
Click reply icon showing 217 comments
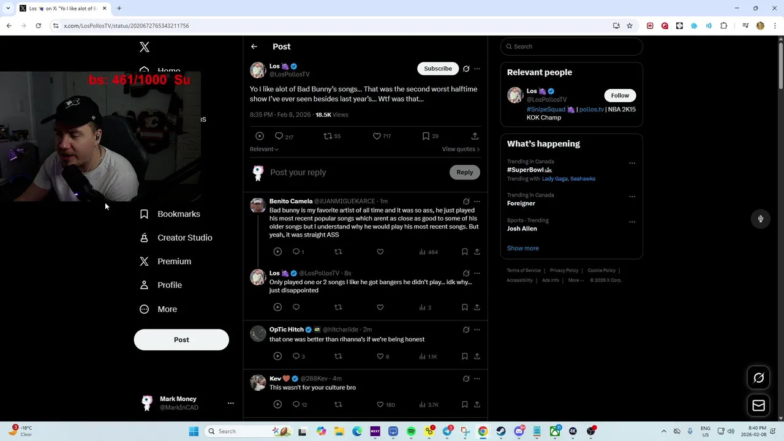click(x=284, y=136)
